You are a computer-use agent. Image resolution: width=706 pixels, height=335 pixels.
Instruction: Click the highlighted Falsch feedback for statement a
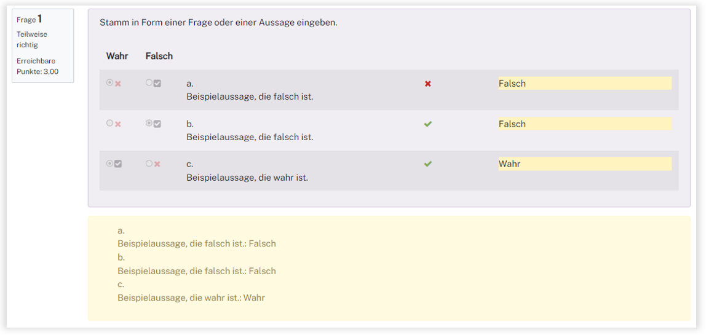pyautogui.click(x=584, y=84)
